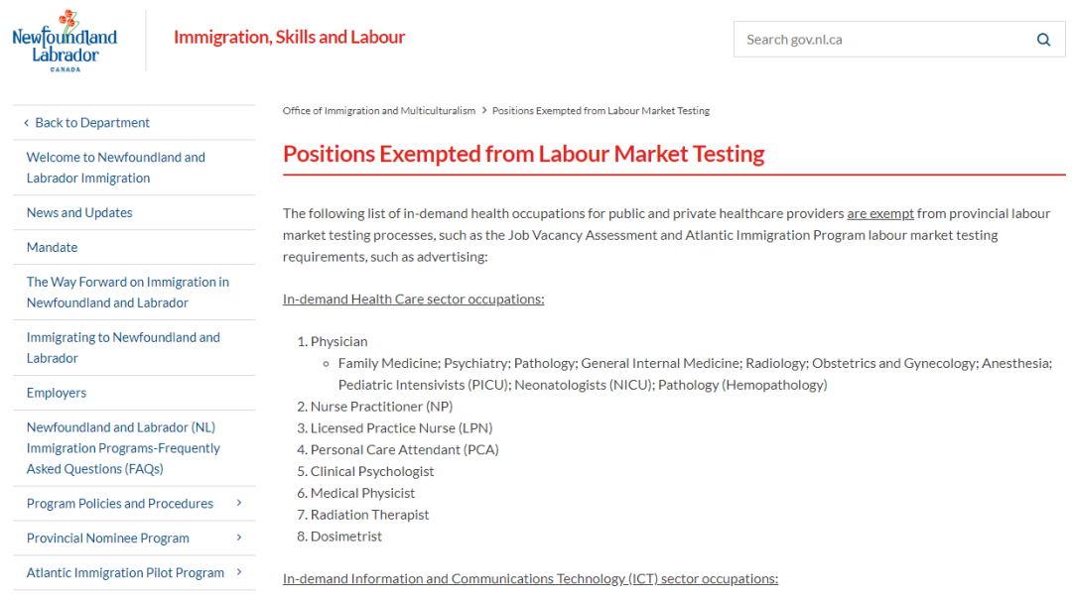Open the Newfoundland Labrador logo home link
This screenshot has height=599, width=1072.
point(65,41)
